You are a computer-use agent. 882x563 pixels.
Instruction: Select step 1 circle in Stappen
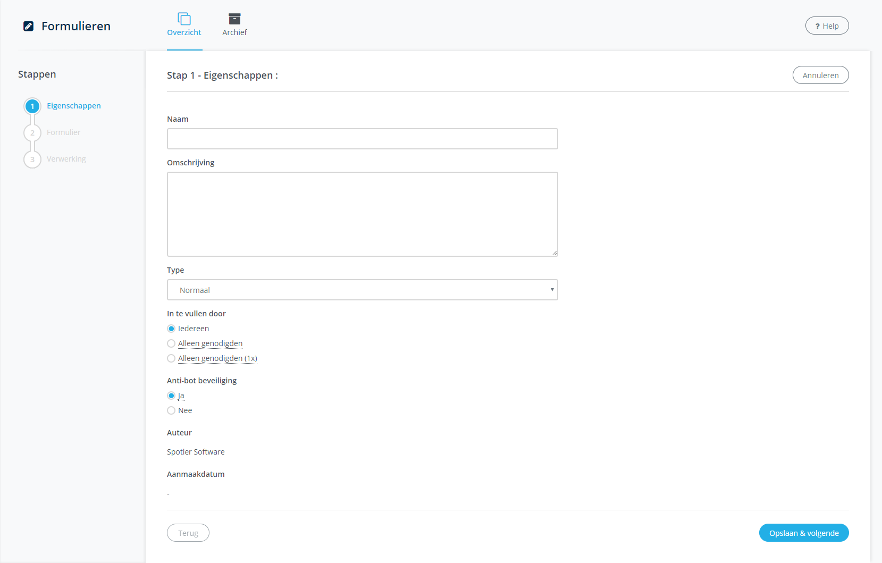(32, 106)
